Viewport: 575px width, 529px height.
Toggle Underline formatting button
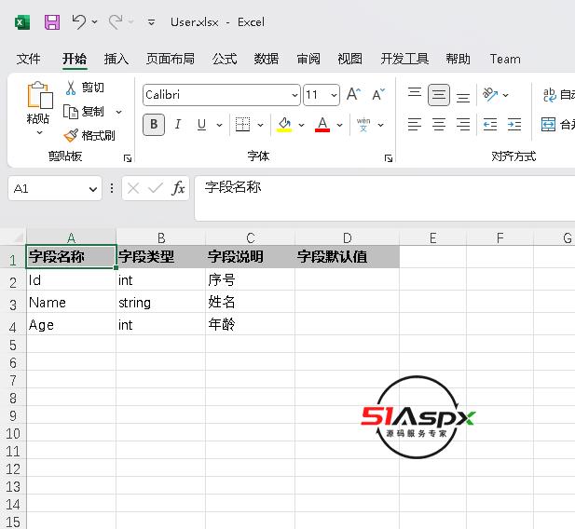point(199,124)
